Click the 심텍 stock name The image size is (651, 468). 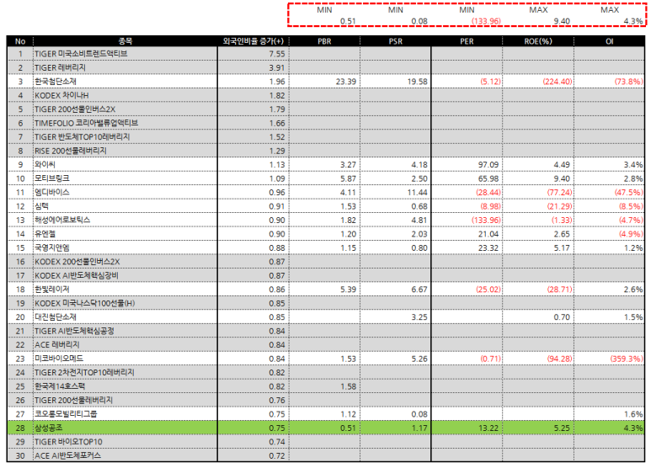click(41, 205)
